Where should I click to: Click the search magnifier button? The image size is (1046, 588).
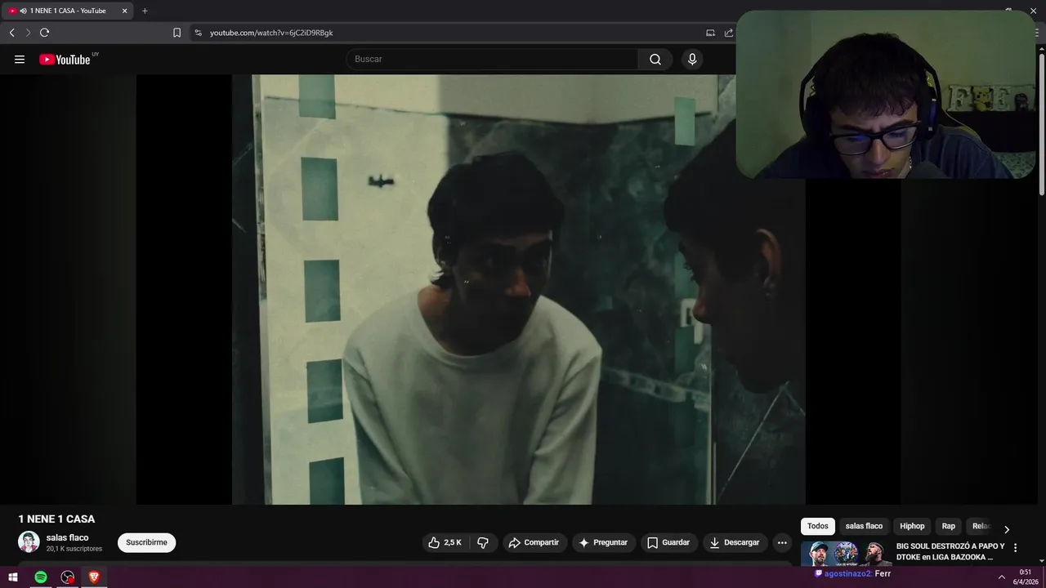pyautogui.click(x=655, y=59)
